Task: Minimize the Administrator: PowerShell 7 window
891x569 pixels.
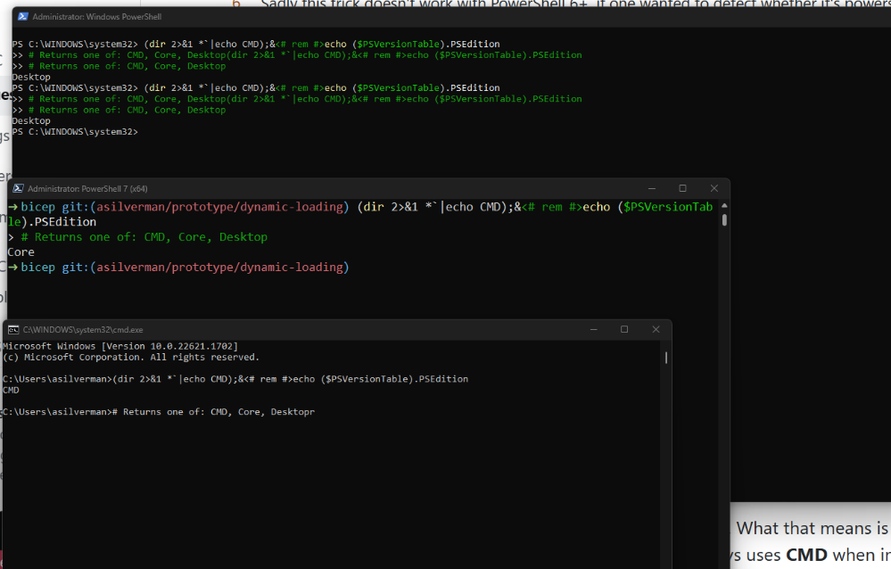Action: pos(652,188)
